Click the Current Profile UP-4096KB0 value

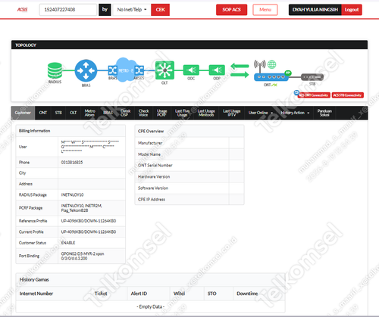tap(89, 232)
